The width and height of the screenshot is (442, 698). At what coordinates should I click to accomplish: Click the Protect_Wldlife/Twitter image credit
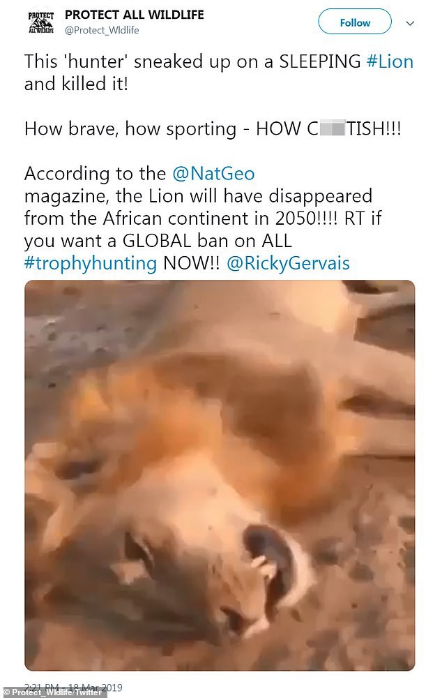[x=52, y=692]
